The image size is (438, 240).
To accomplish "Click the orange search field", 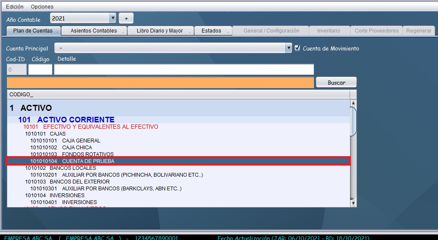I will pyautogui.click(x=160, y=83).
